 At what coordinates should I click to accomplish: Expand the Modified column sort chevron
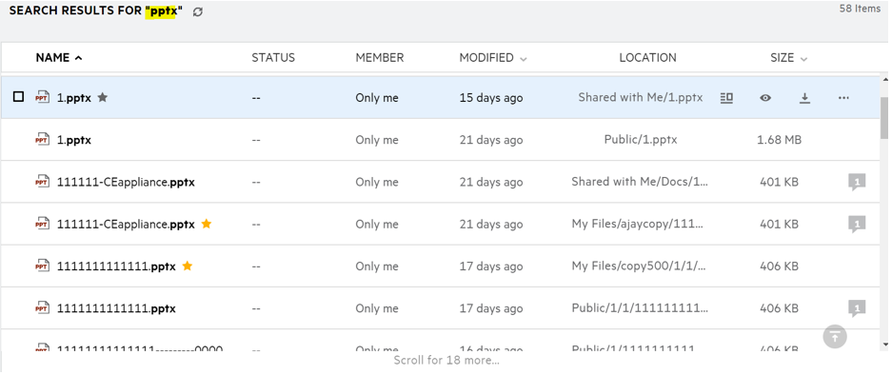tap(523, 59)
